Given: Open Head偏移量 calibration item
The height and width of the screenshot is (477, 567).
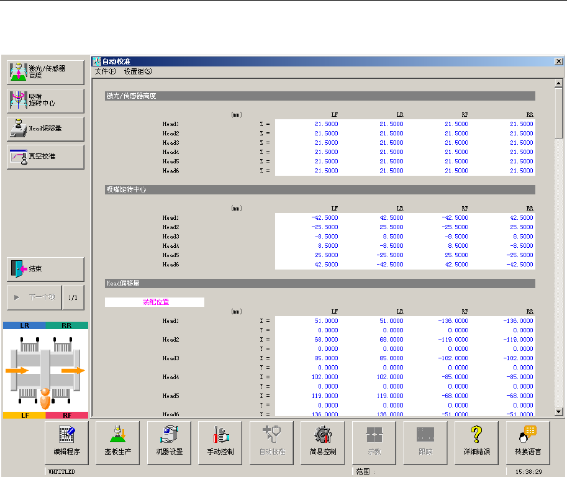Looking at the screenshot, I should pyautogui.click(x=45, y=129).
